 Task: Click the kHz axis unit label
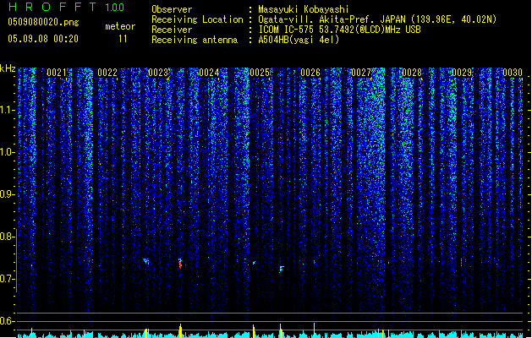tap(8, 68)
